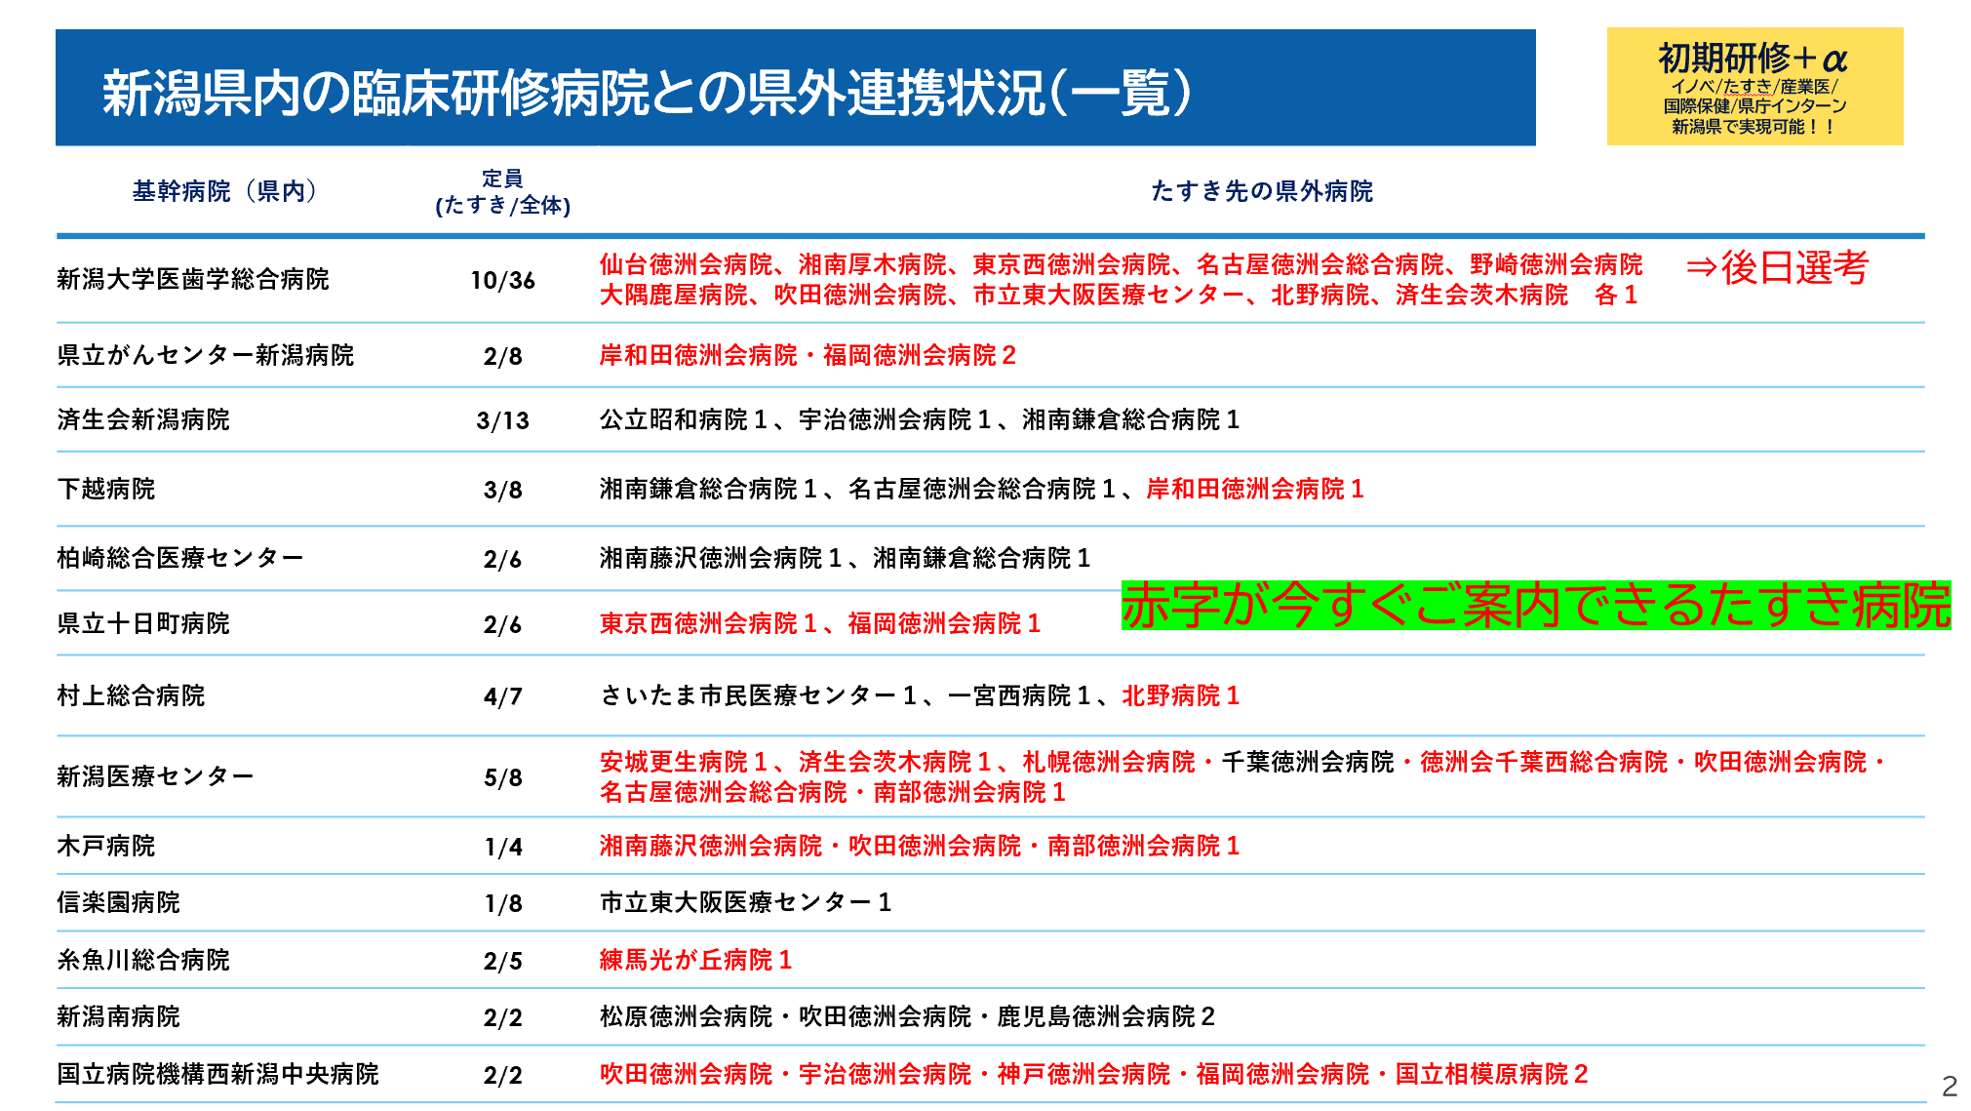This screenshot has width=1971, height=1111.
Task: Click the たすき先の県外病院 column header
Action: (1261, 191)
